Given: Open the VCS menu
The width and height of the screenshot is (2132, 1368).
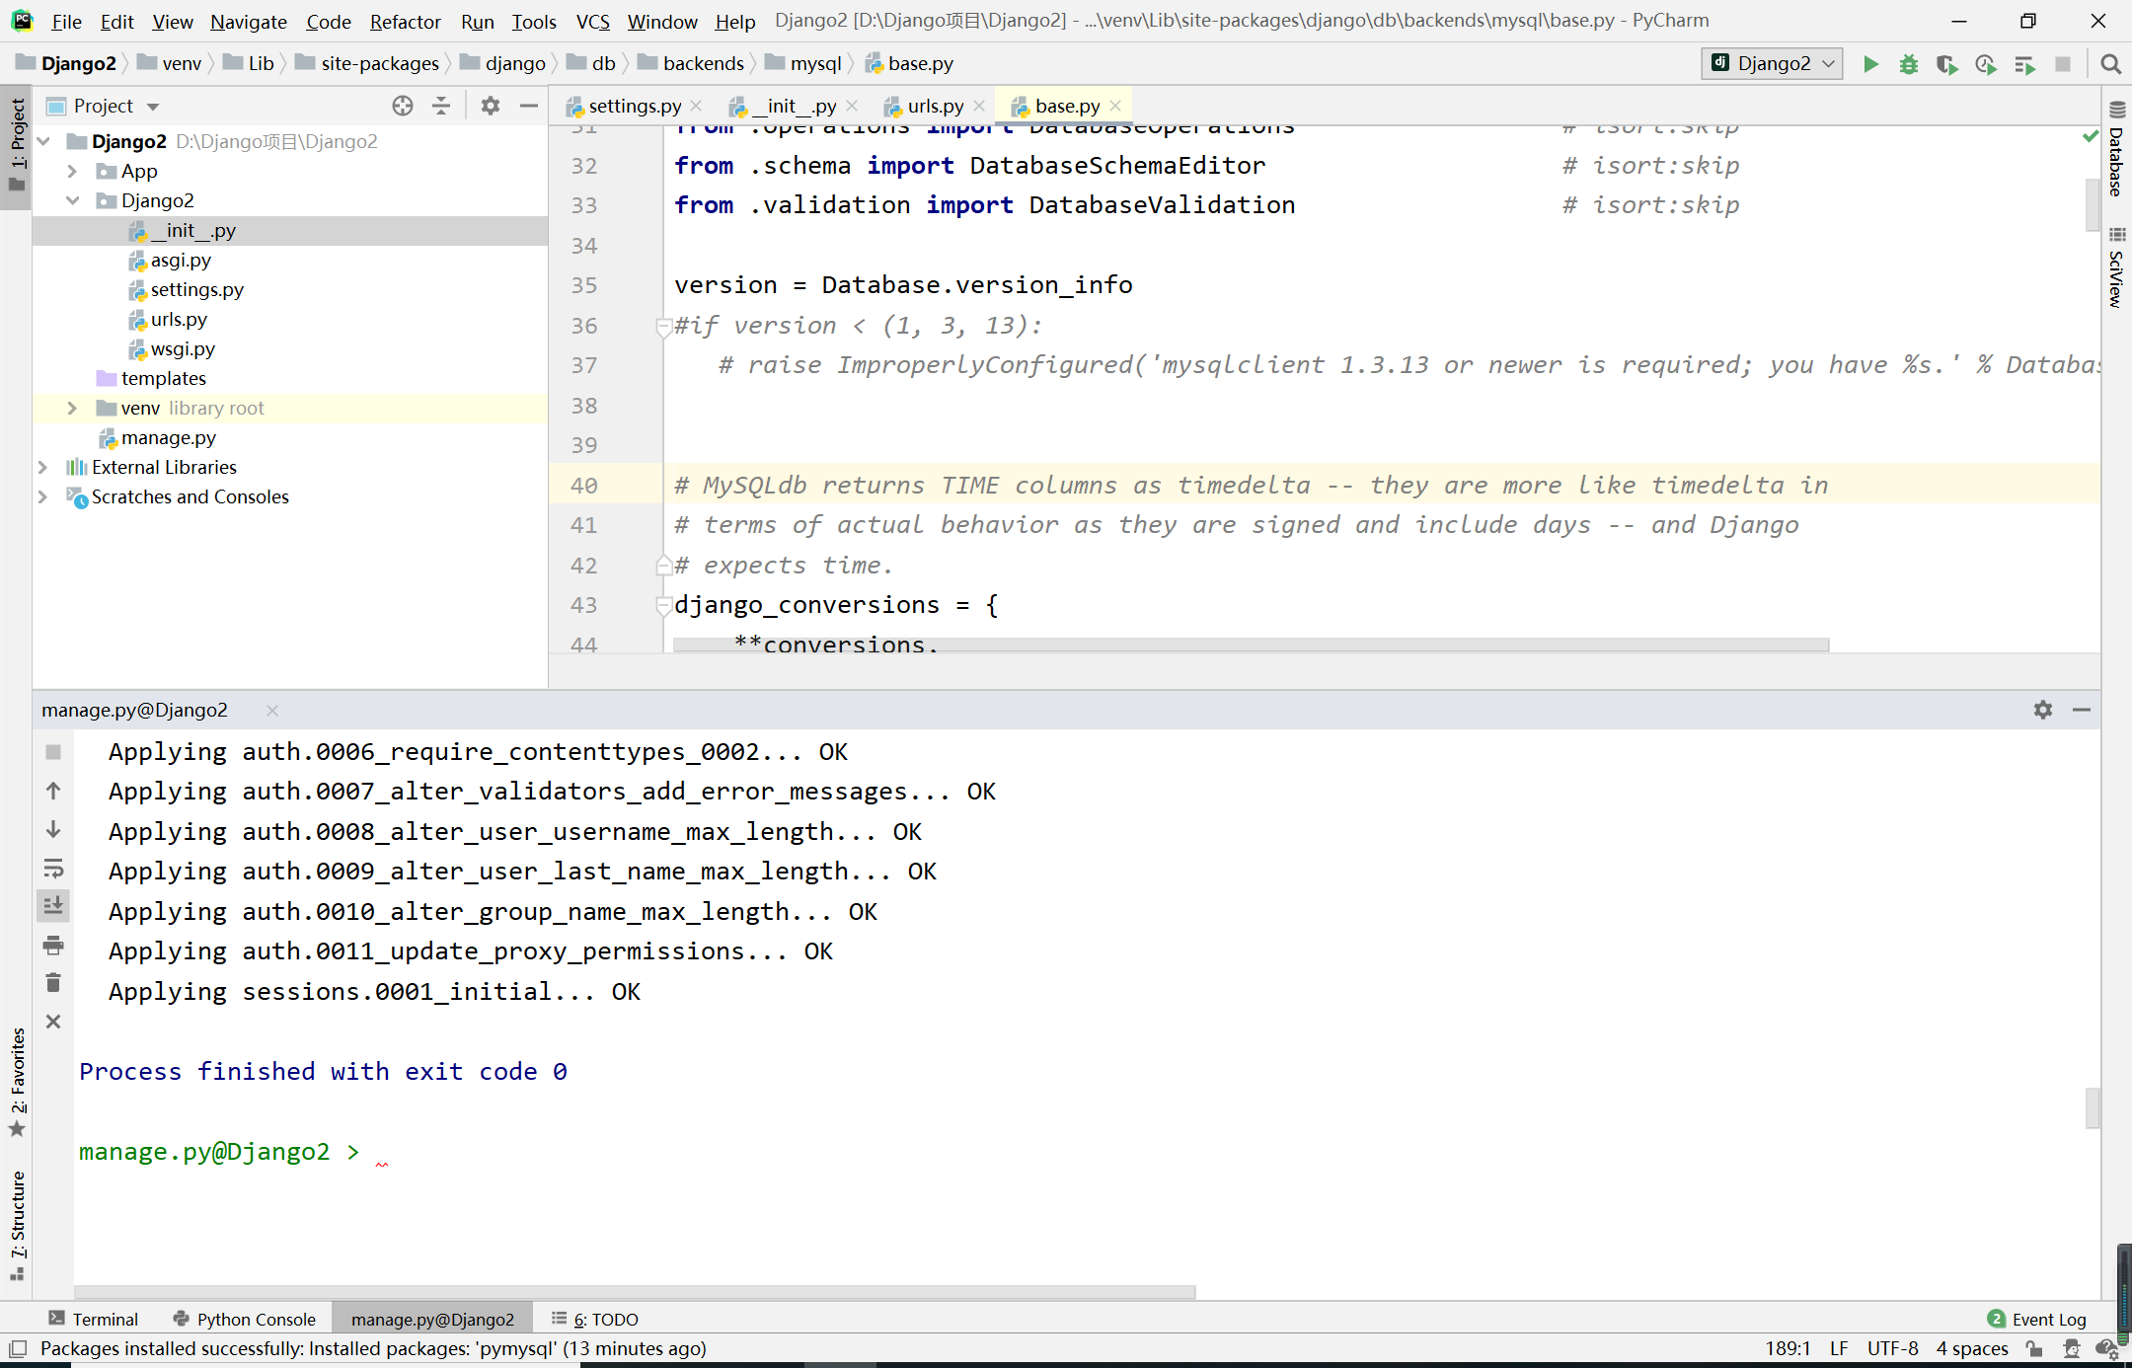Looking at the screenshot, I should click(592, 21).
